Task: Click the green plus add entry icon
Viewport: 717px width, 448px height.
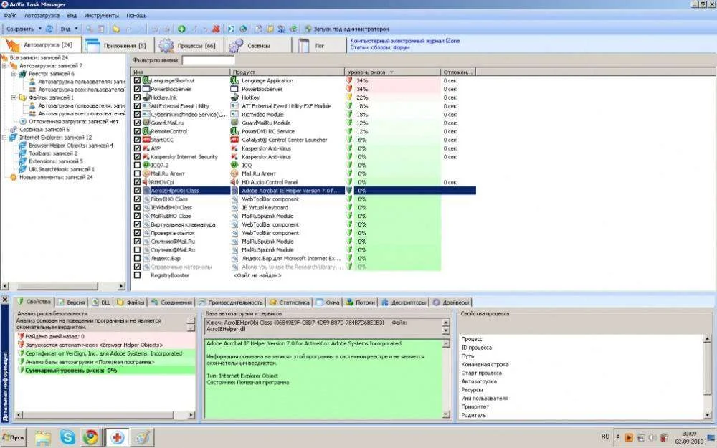Action: (x=181, y=29)
